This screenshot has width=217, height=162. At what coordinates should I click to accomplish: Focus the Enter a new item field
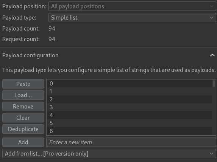coord(131,142)
